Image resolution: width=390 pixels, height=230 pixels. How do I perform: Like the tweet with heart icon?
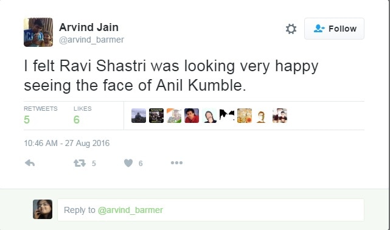(128, 163)
